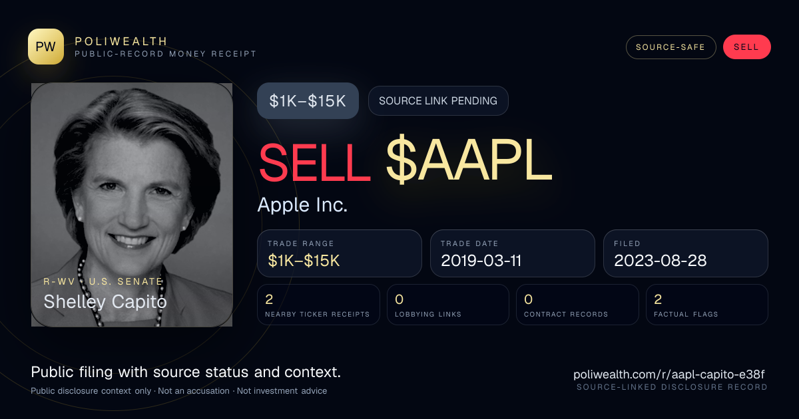View the Lobbying Links stat tile
The height and width of the screenshot is (419, 799).
pos(448,305)
